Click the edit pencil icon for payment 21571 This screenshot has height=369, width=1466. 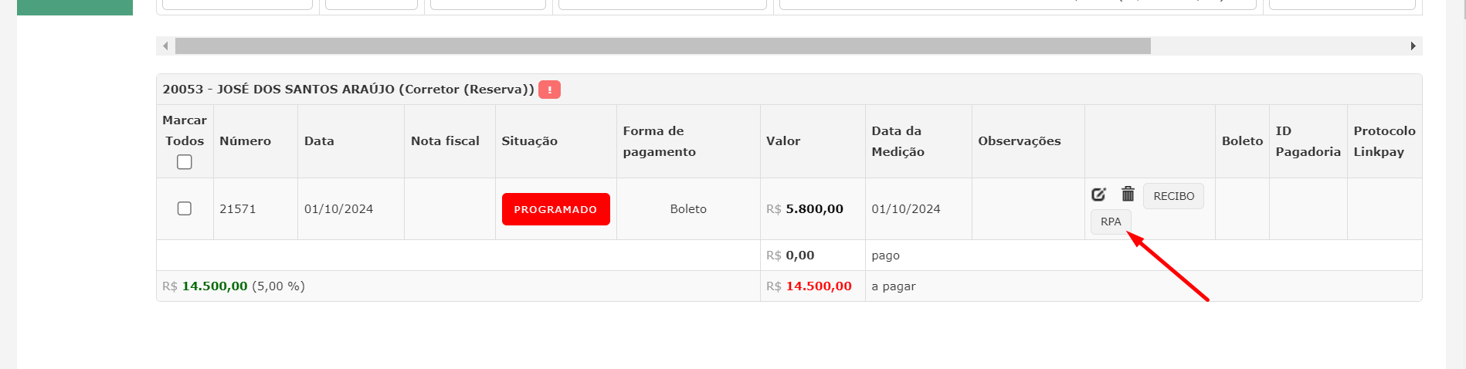pos(1098,195)
